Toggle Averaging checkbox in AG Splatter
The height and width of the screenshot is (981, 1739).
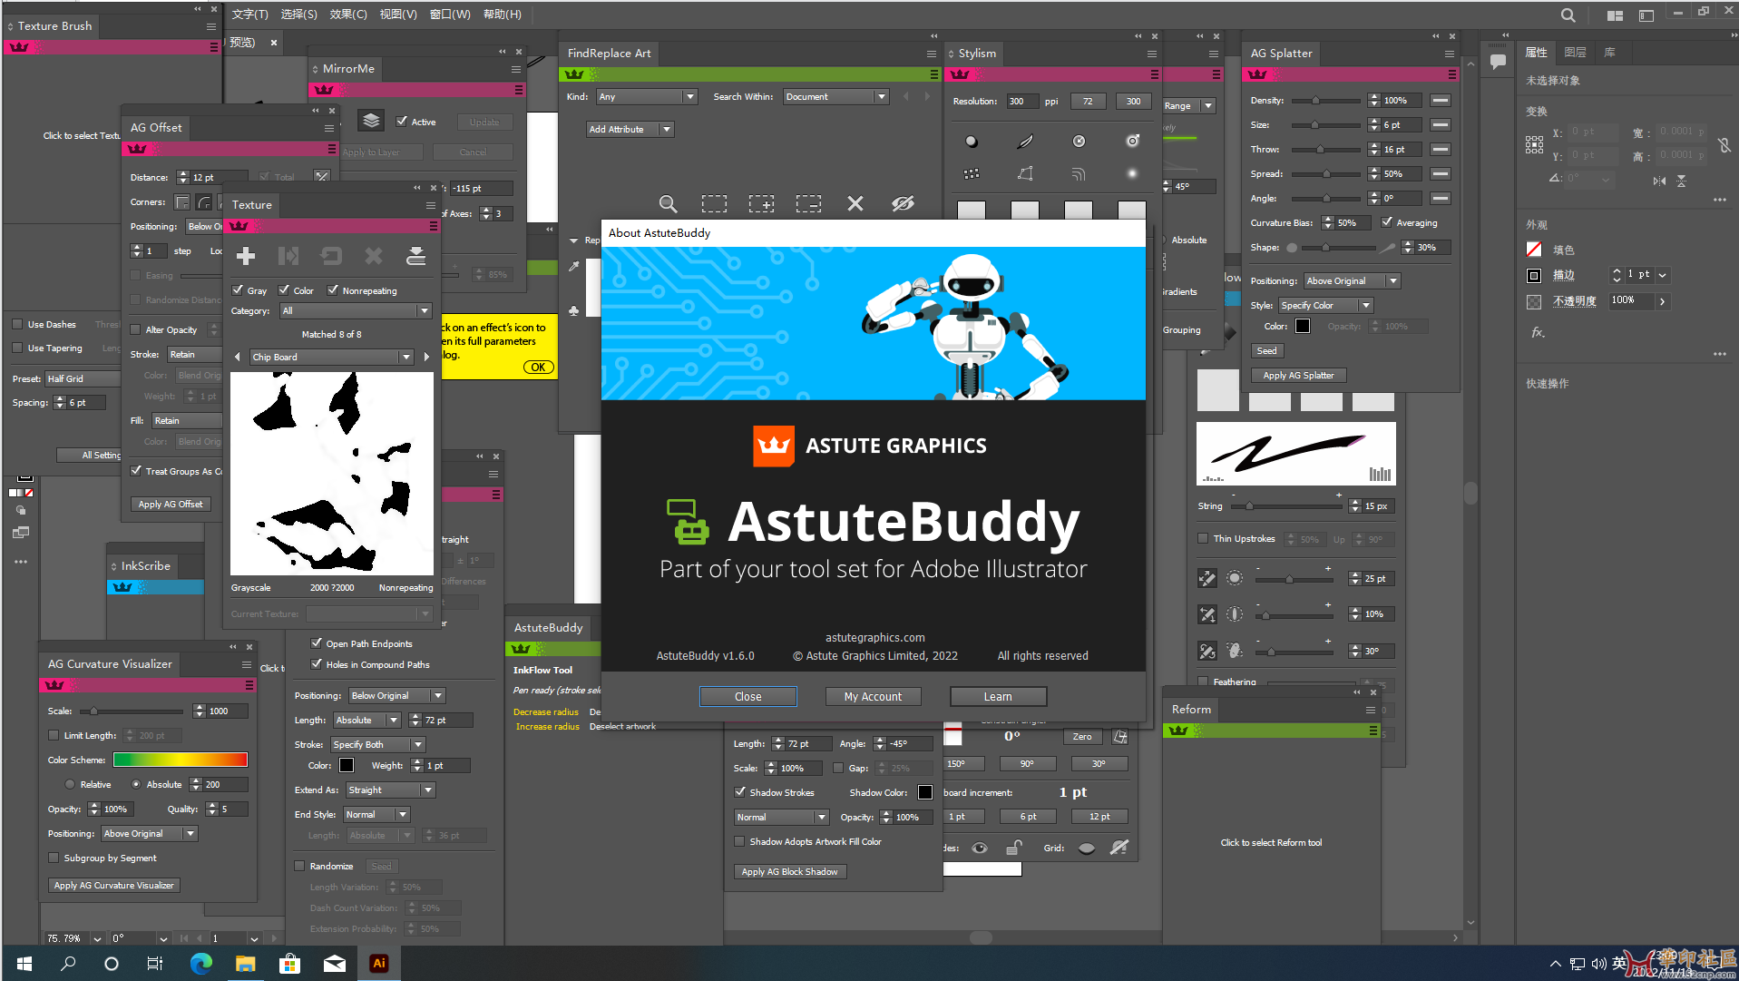pos(1387,222)
